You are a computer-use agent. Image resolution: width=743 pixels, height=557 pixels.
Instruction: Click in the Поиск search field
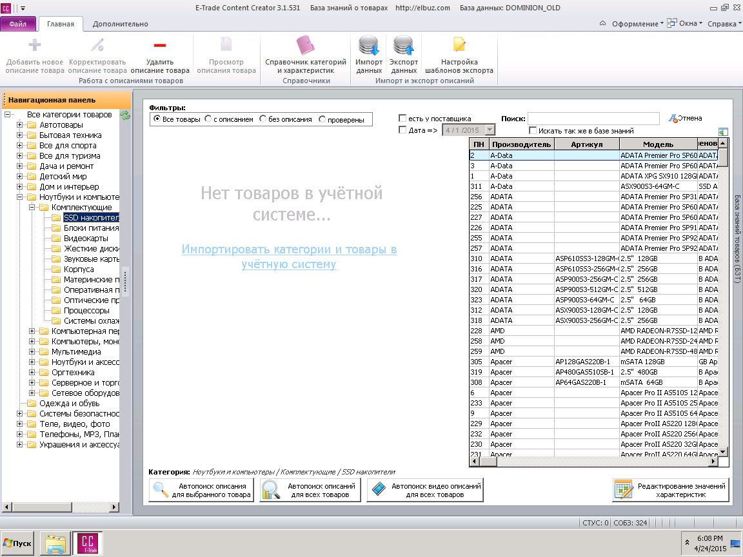[593, 119]
